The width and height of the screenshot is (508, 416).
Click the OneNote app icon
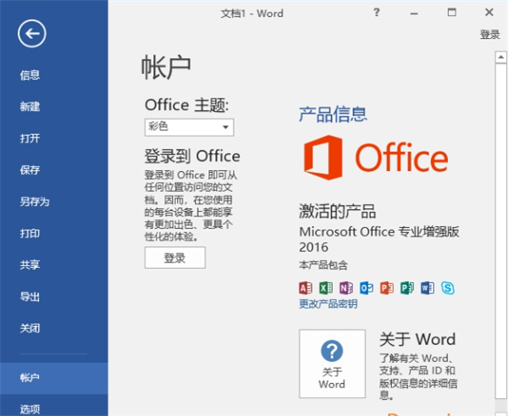tap(346, 288)
